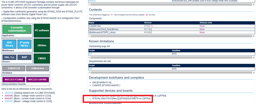The width and height of the screenshot is (256, 104).
Task: Click the Utilities block in the diagram
Action: (x=42, y=45)
